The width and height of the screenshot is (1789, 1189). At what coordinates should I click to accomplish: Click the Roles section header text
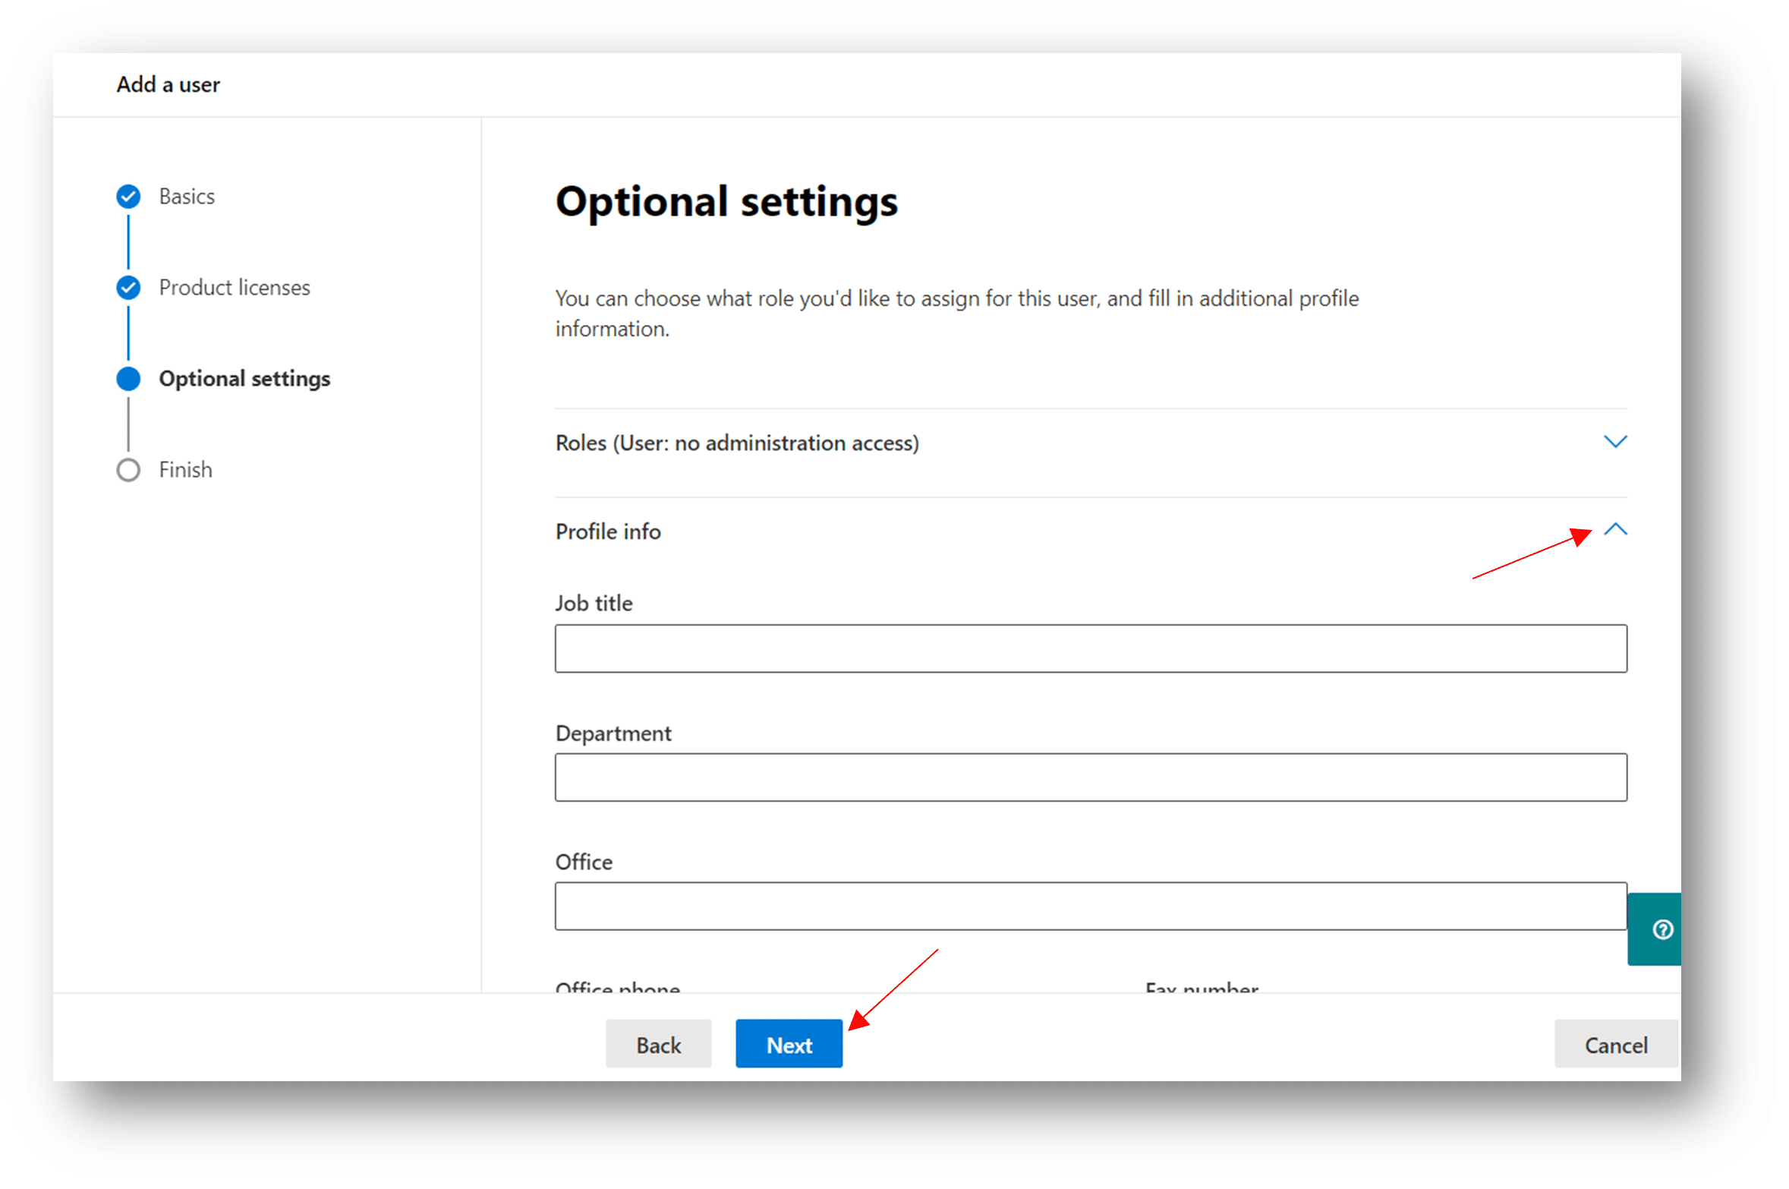coord(736,443)
